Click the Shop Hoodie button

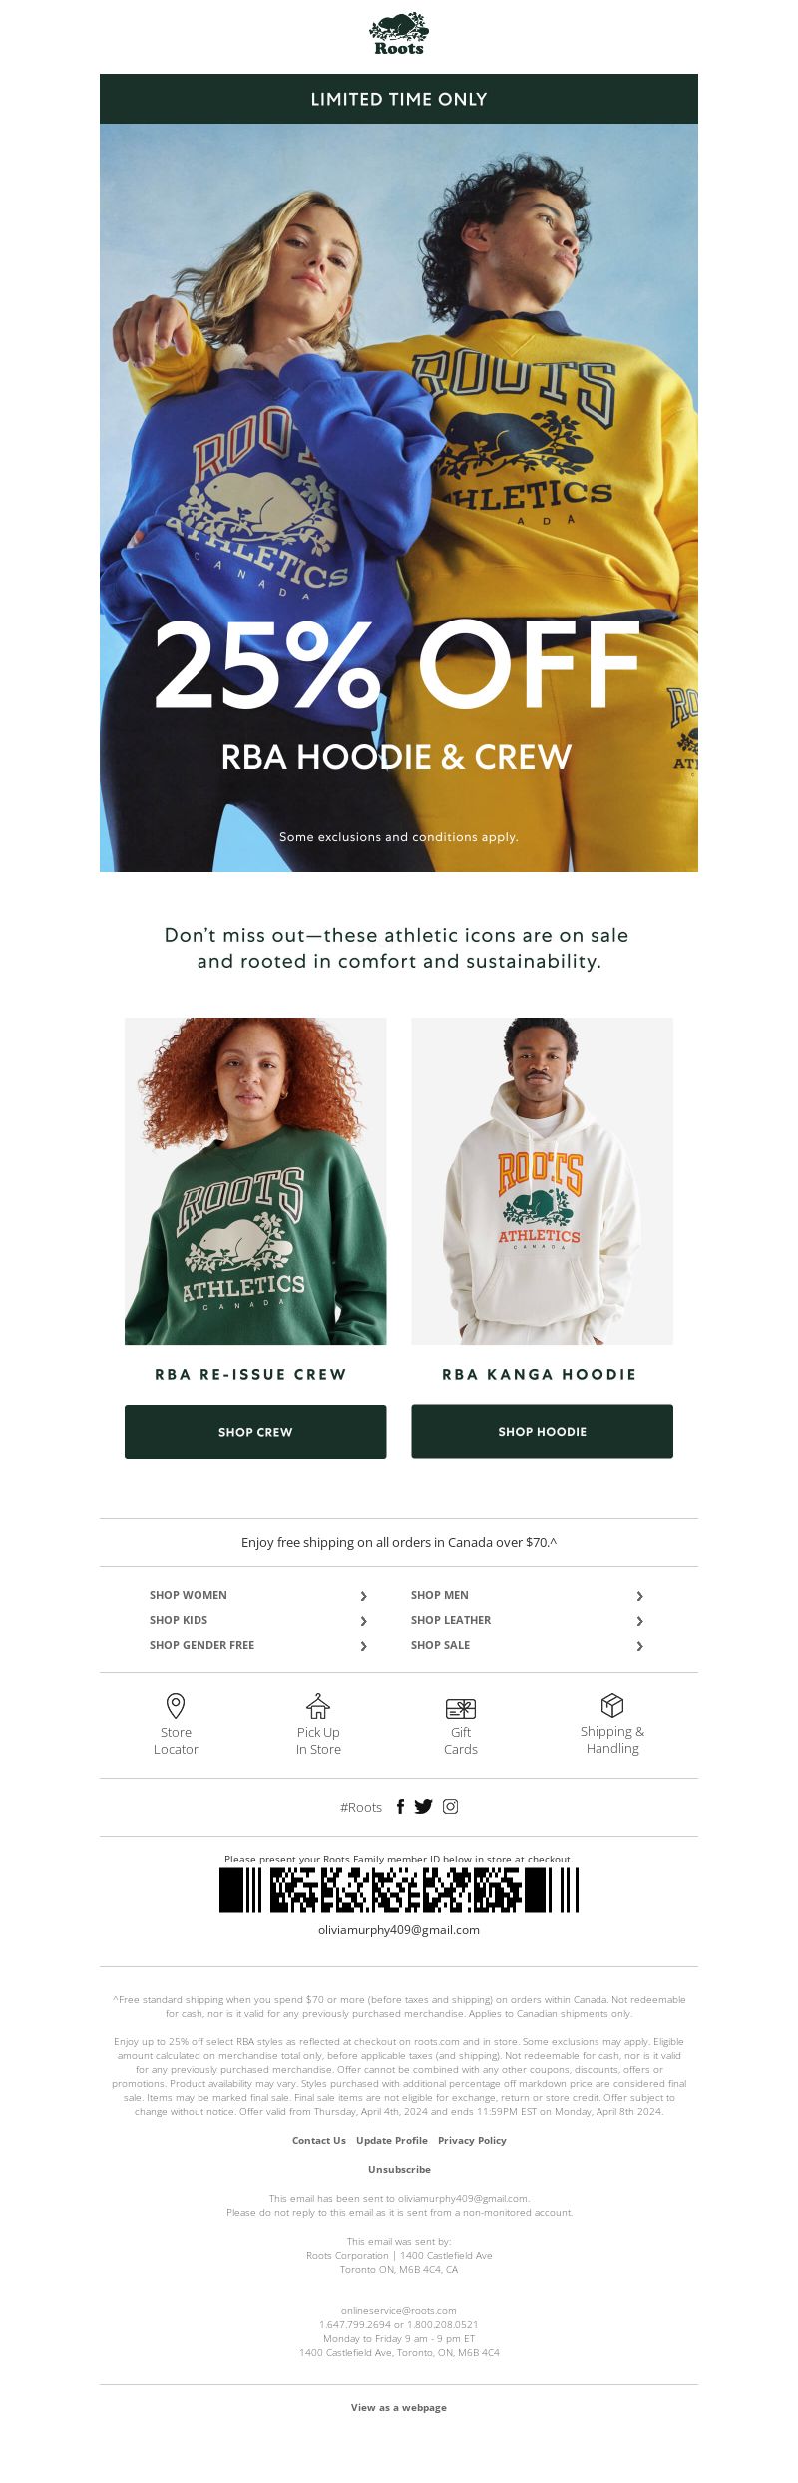(x=543, y=1432)
